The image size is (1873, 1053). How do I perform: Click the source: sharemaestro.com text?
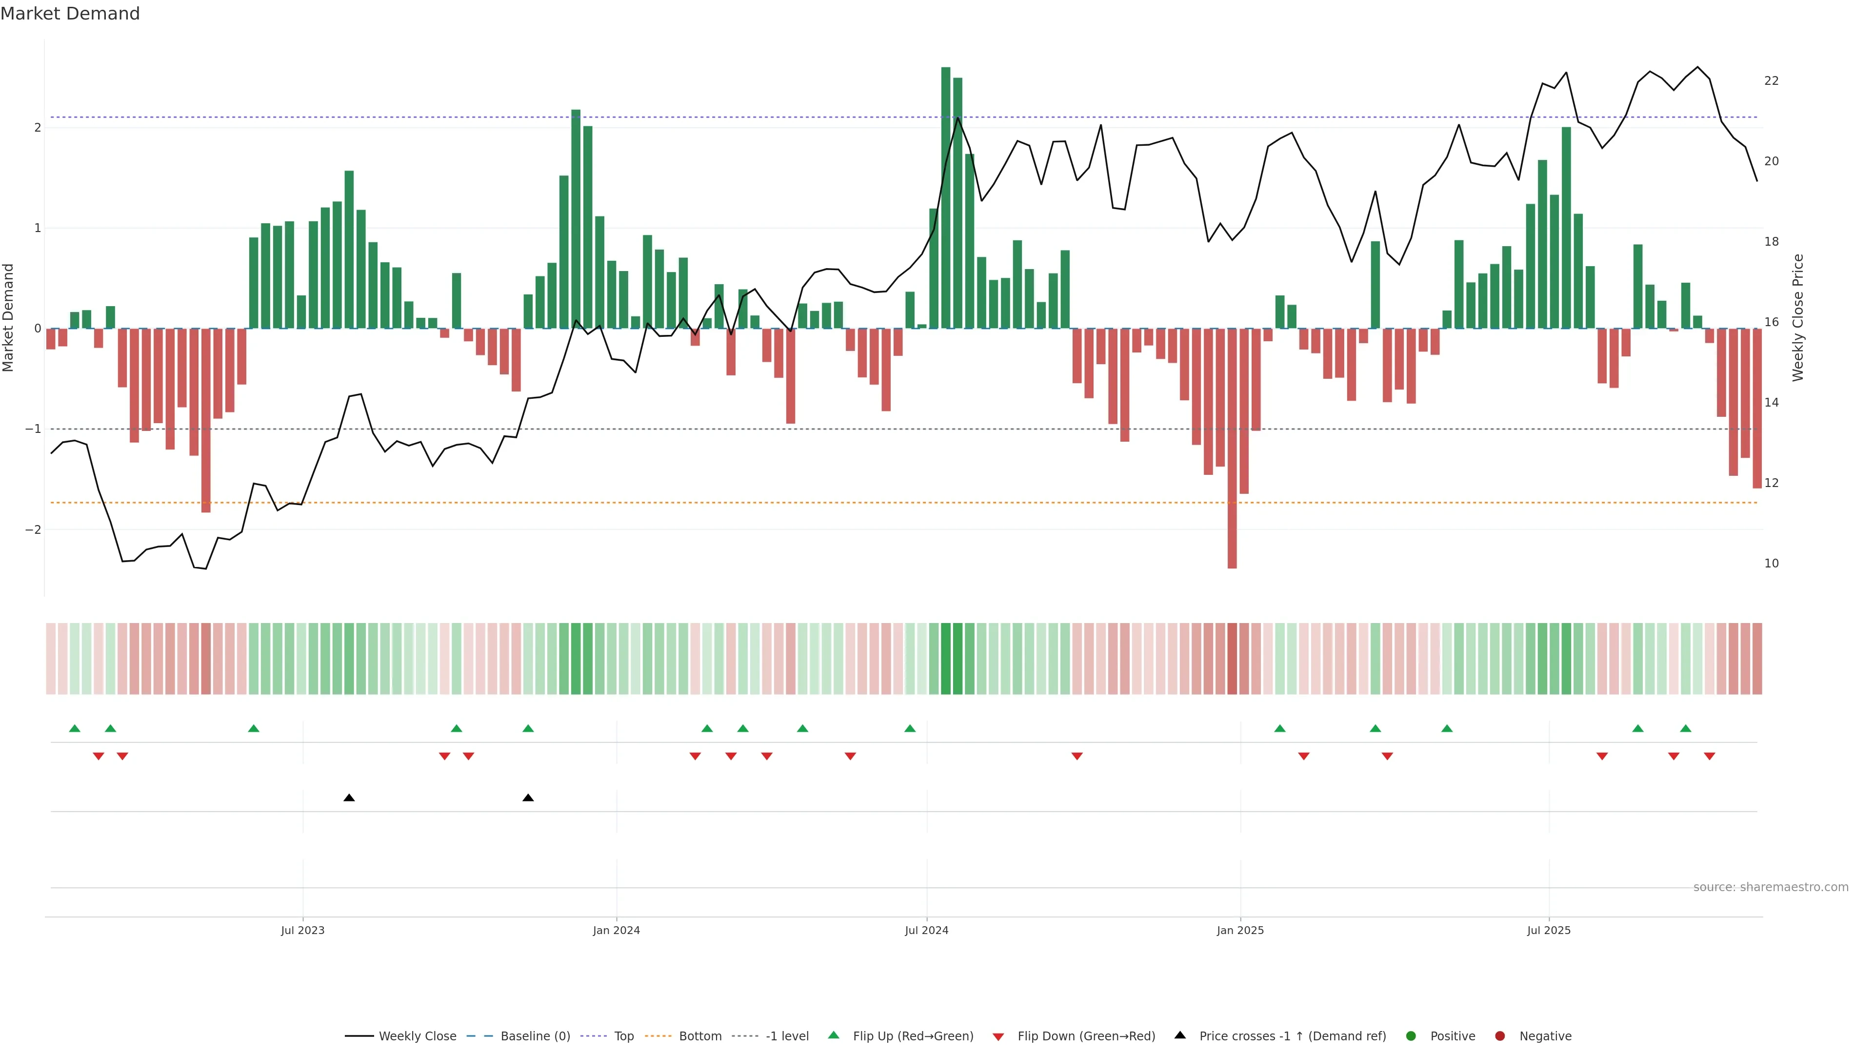coord(1771,887)
